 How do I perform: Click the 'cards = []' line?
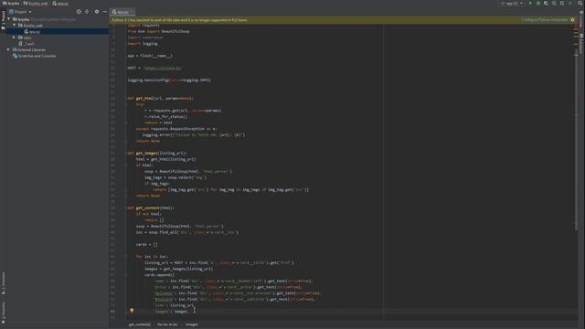(x=146, y=244)
